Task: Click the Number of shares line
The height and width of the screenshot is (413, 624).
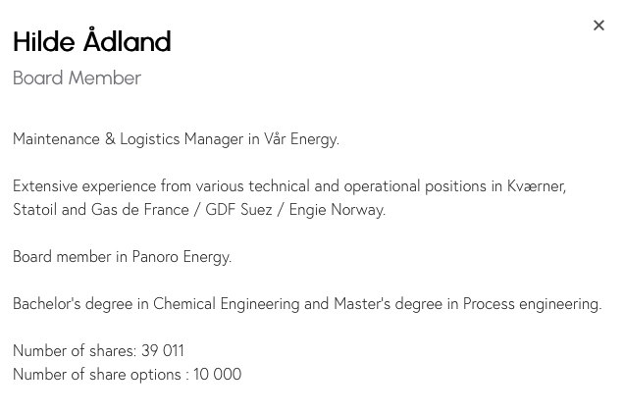Action: click(x=98, y=351)
